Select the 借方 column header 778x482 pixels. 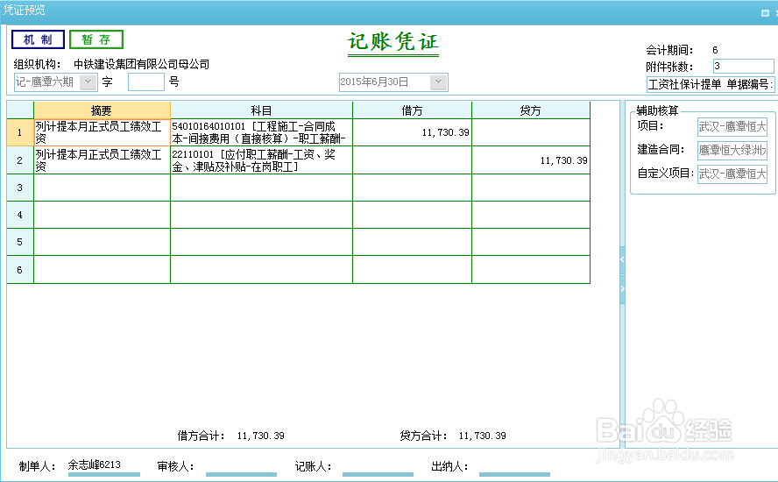pyautogui.click(x=412, y=110)
